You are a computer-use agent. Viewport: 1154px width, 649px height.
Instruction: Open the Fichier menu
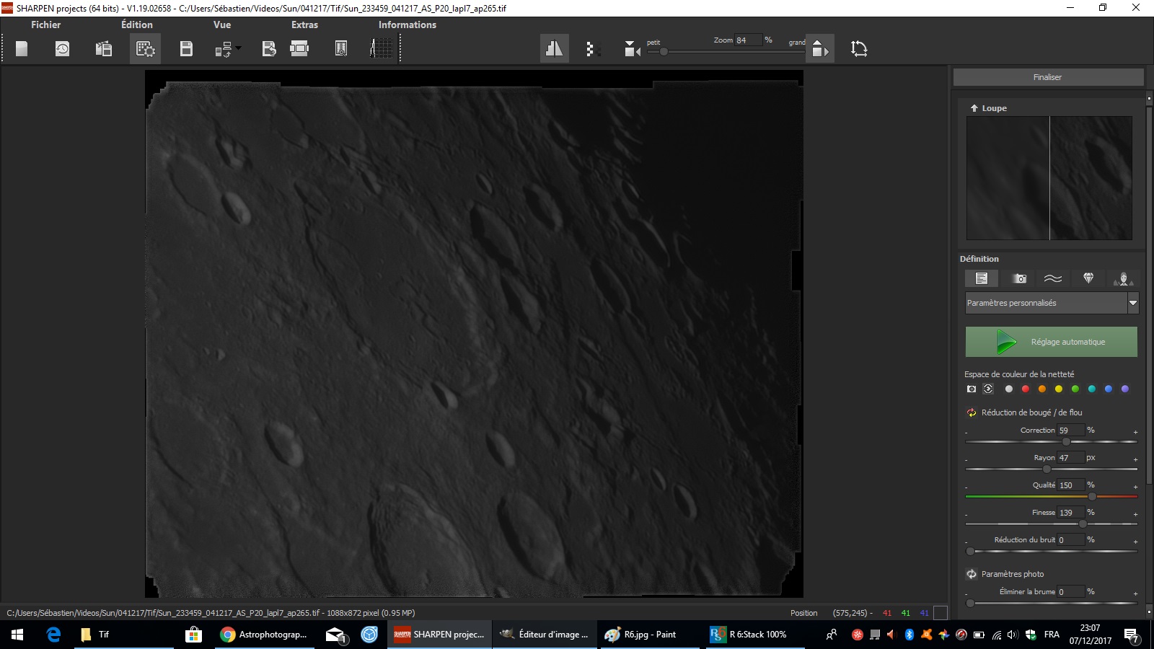pyautogui.click(x=45, y=25)
